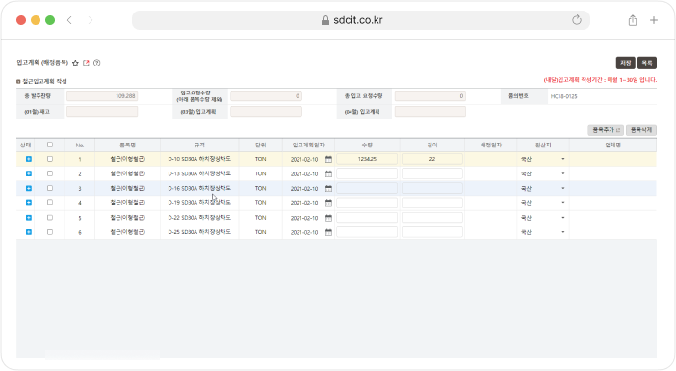Check the checkbox for row 4 D-19

tap(50, 202)
